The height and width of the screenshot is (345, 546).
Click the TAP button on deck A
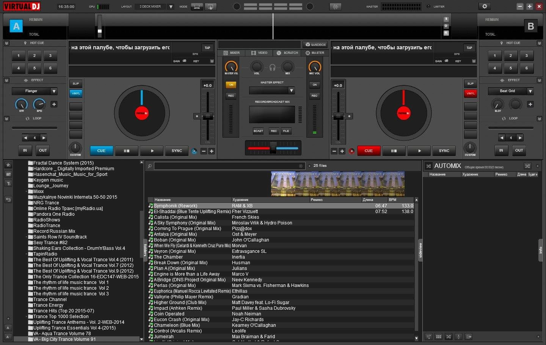click(207, 48)
